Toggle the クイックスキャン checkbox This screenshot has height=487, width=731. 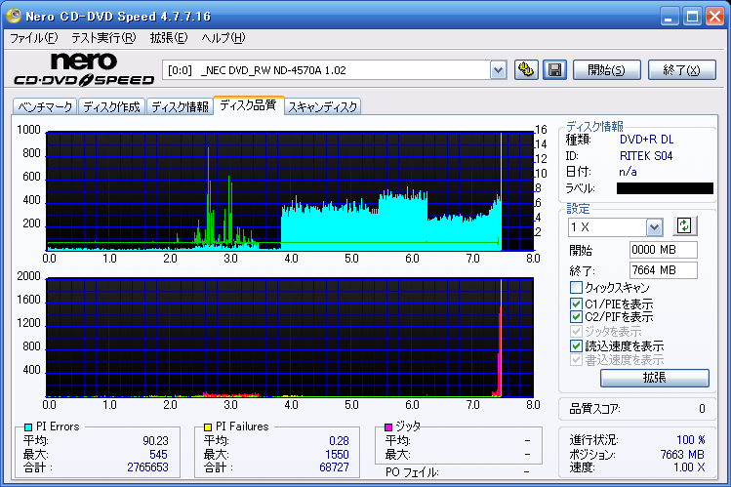[x=576, y=287]
